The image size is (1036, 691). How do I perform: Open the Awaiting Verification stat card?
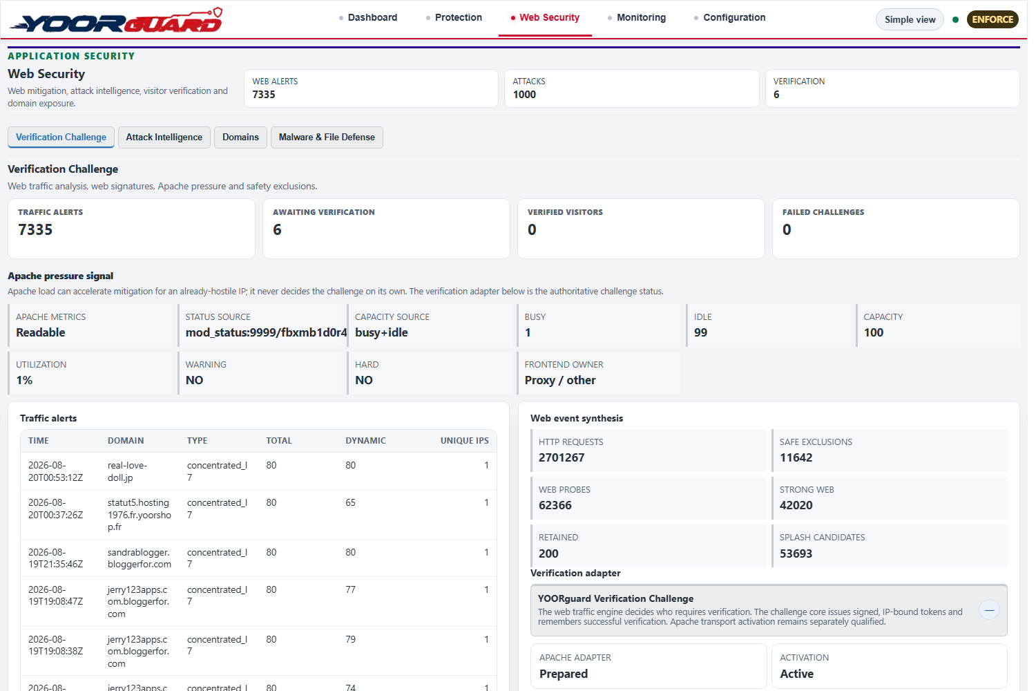(x=386, y=229)
